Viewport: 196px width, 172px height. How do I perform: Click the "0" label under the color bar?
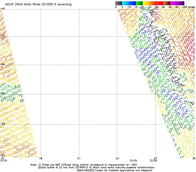[x=116, y=7]
